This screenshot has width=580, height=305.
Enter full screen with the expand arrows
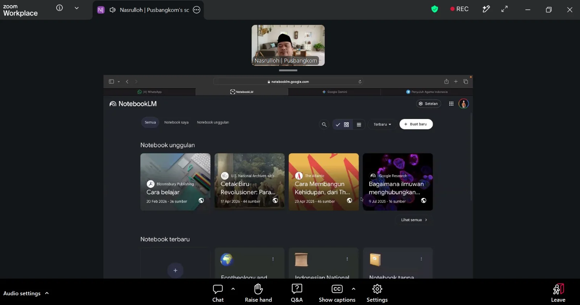click(x=504, y=9)
